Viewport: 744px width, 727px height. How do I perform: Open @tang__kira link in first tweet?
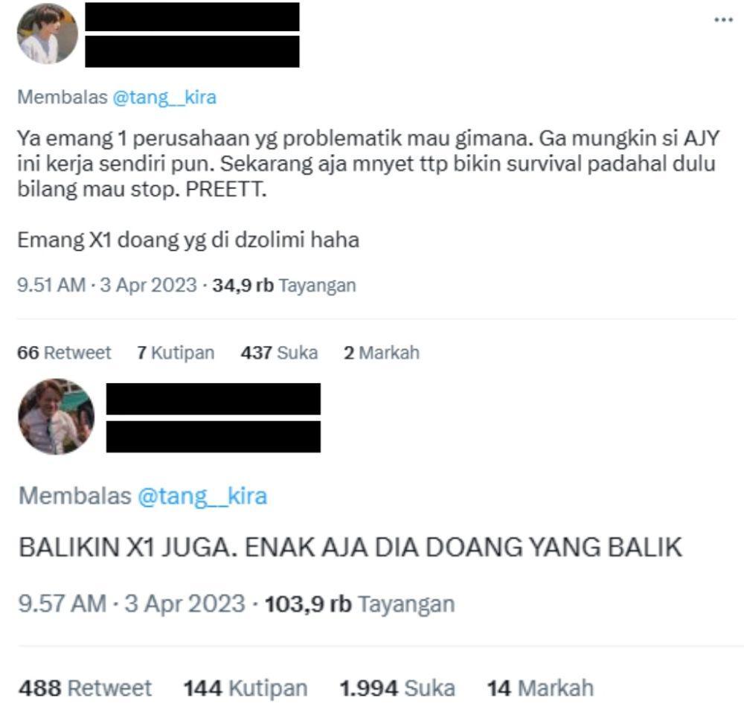click(164, 97)
